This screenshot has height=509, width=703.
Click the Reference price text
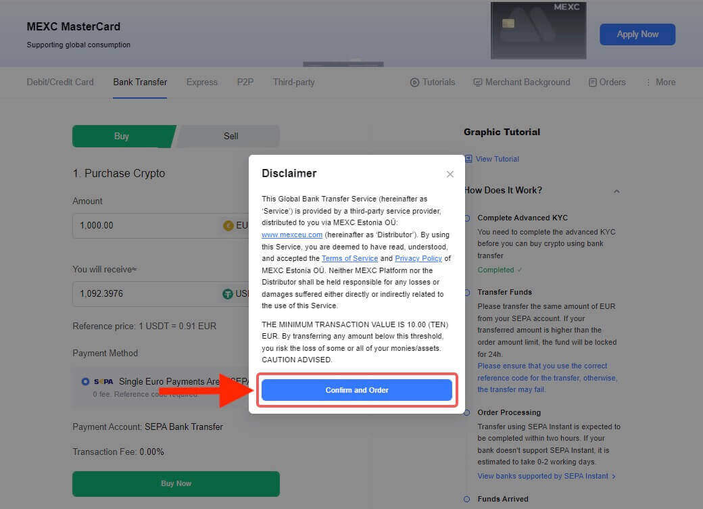(145, 326)
